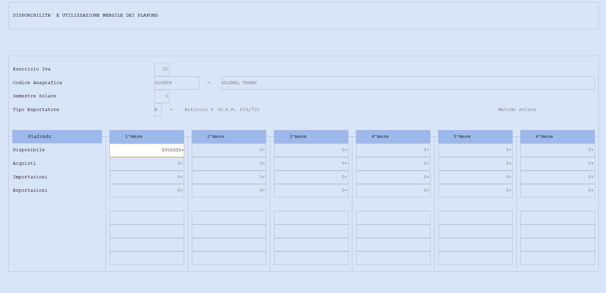606x293 pixels.
Task: Click the Articolo 8 (D.P.R. 633/72) text
Action: click(x=222, y=110)
